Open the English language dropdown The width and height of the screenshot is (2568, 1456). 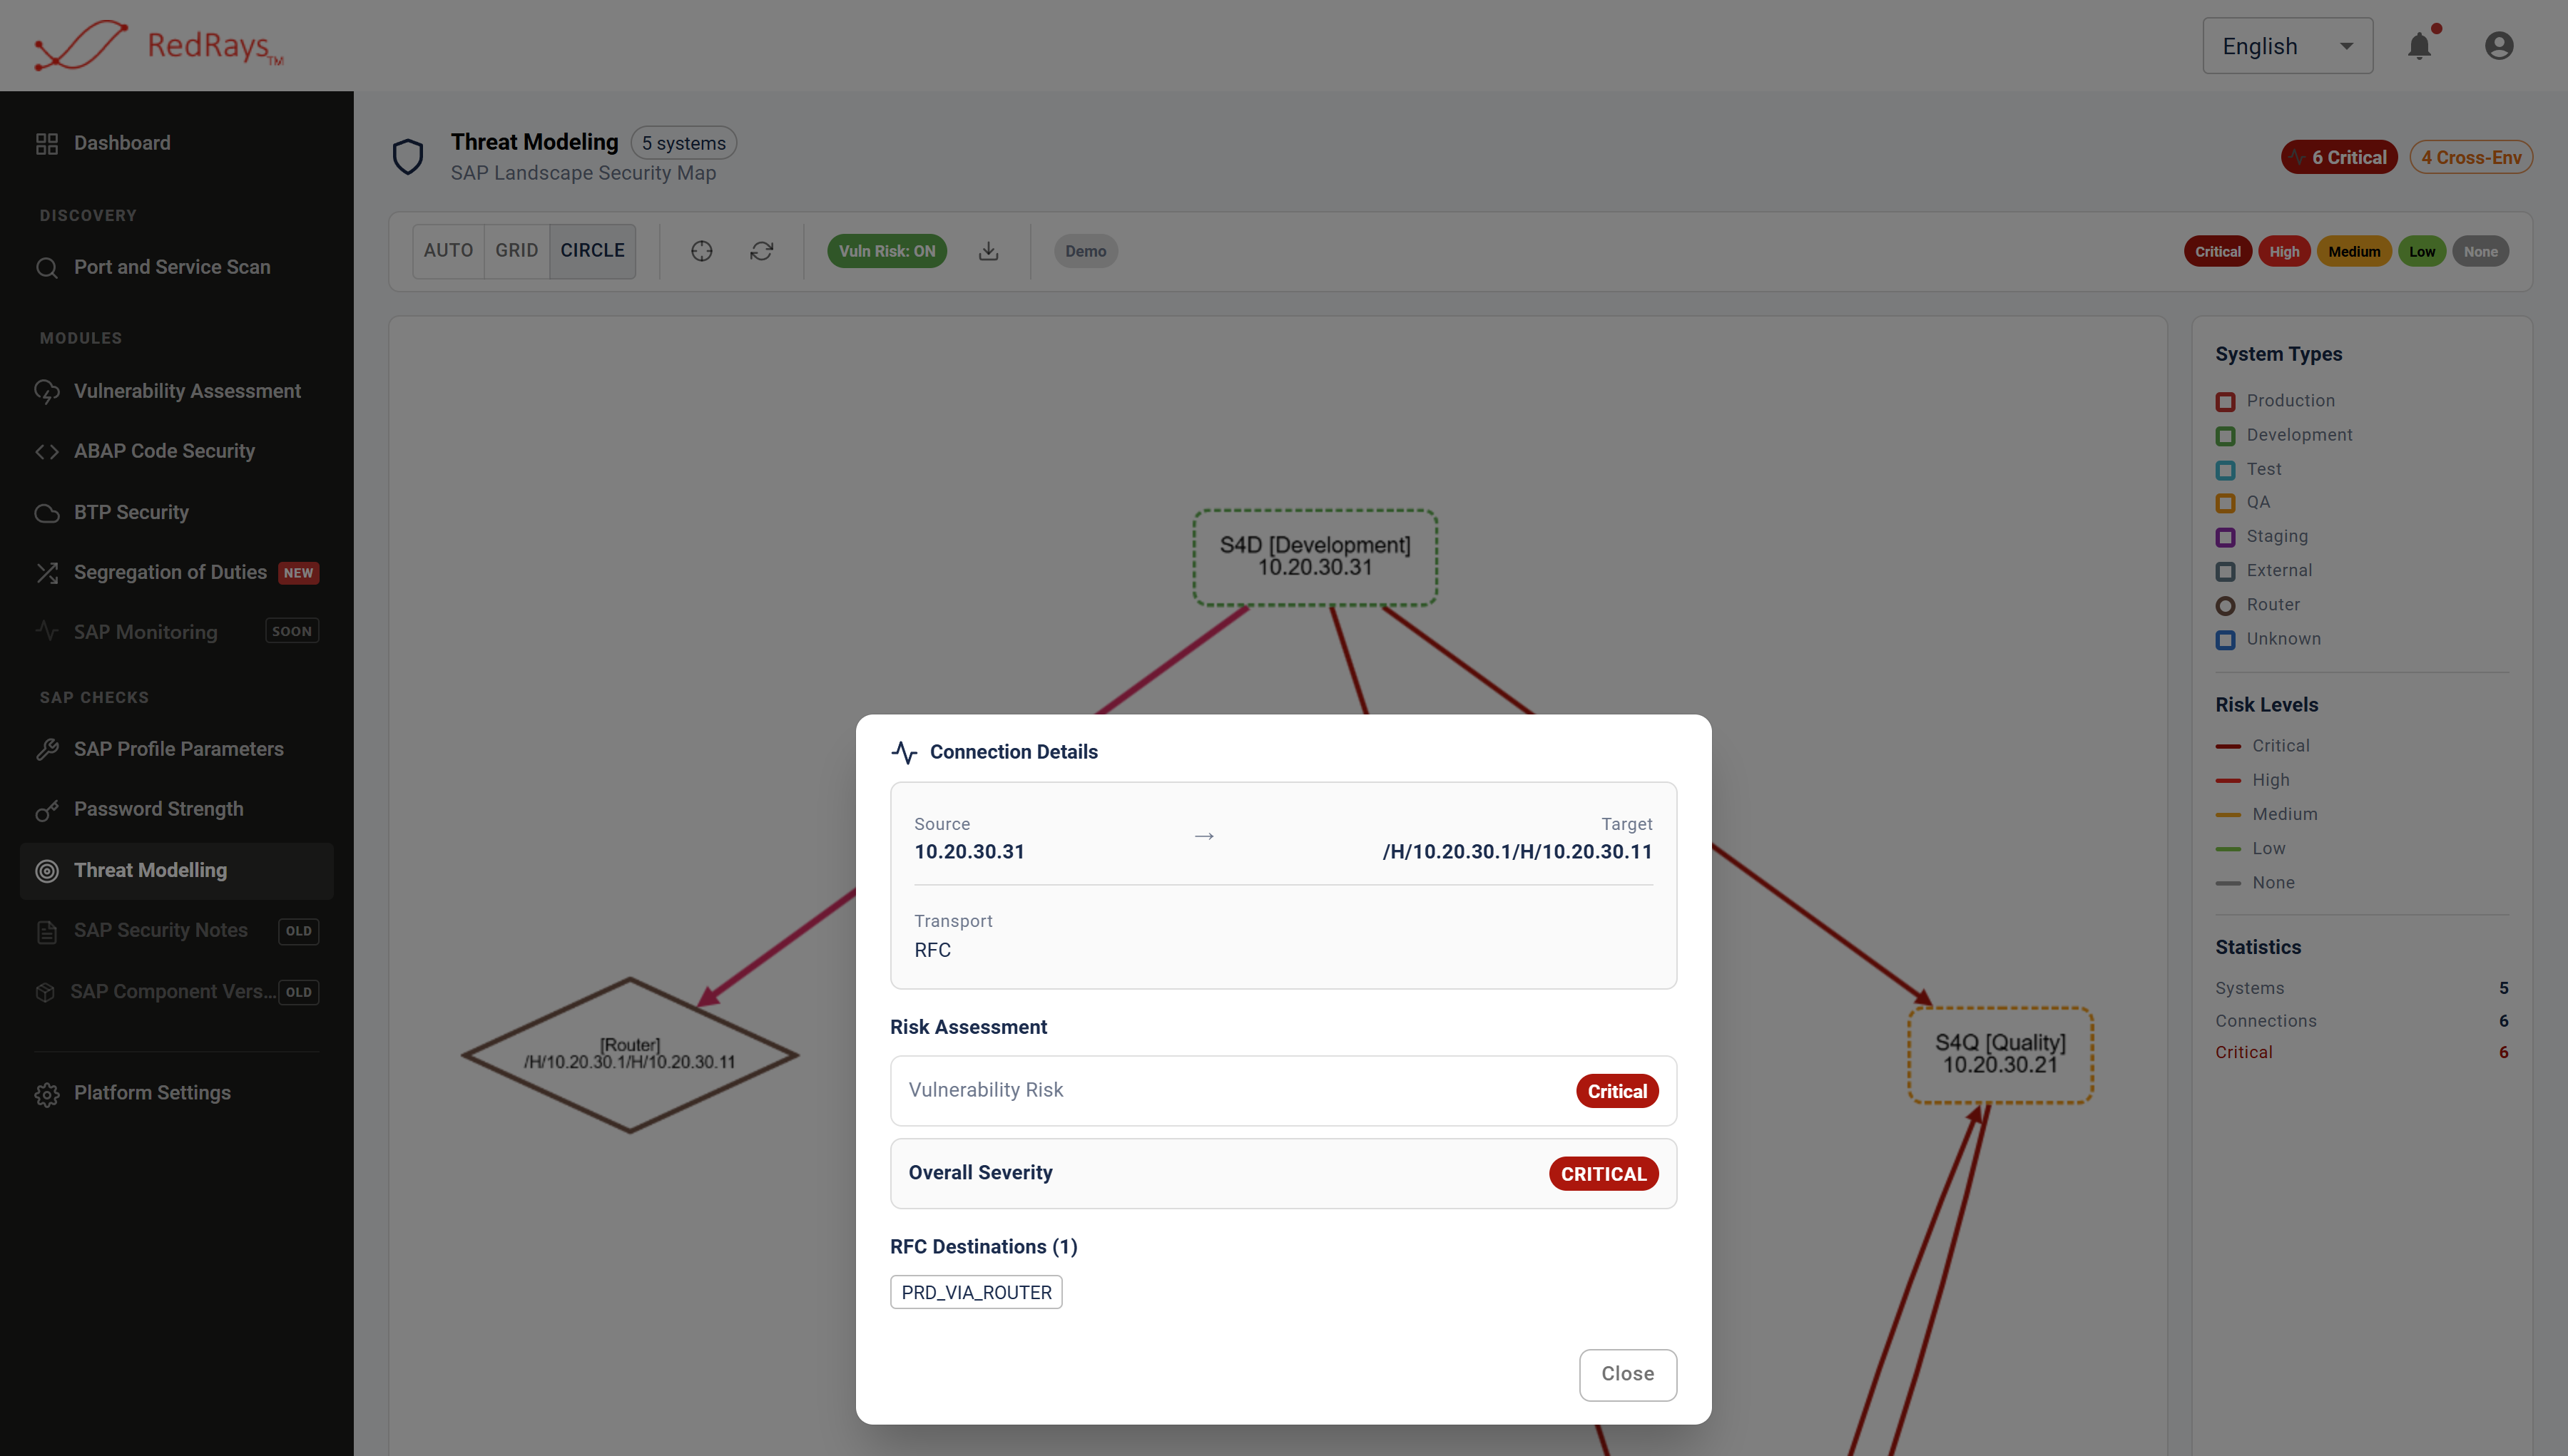[x=2288, y=46]
